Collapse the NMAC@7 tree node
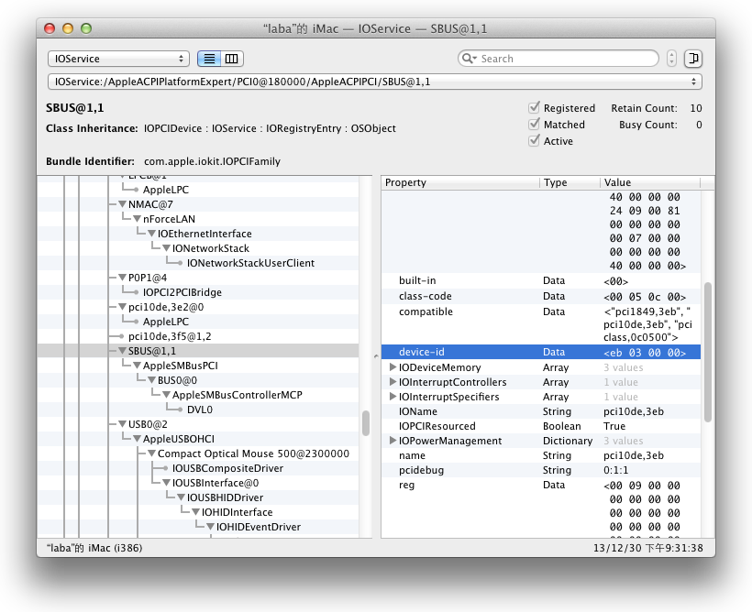Viewport: 752px width, 612px height. pos(122,204)
